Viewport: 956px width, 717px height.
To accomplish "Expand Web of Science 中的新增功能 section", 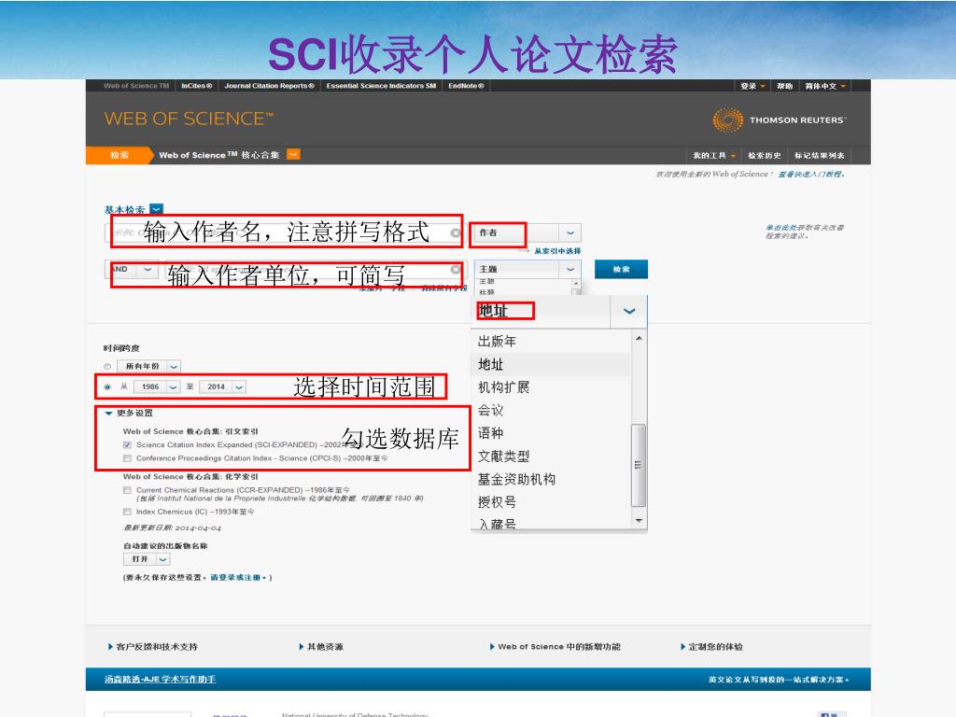I will (x=555, y=647).
